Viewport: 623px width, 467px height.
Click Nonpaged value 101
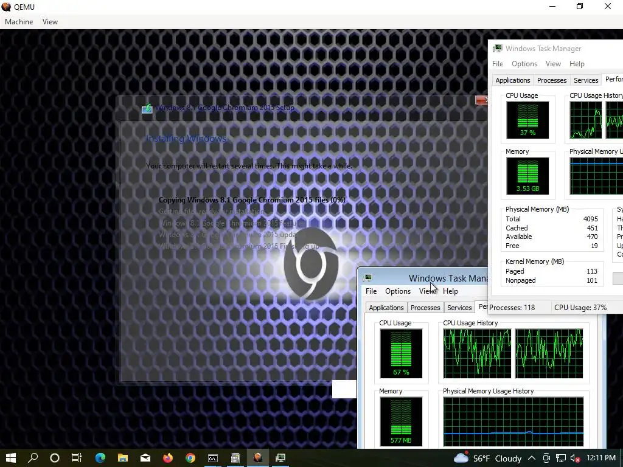tap(592, 280)
